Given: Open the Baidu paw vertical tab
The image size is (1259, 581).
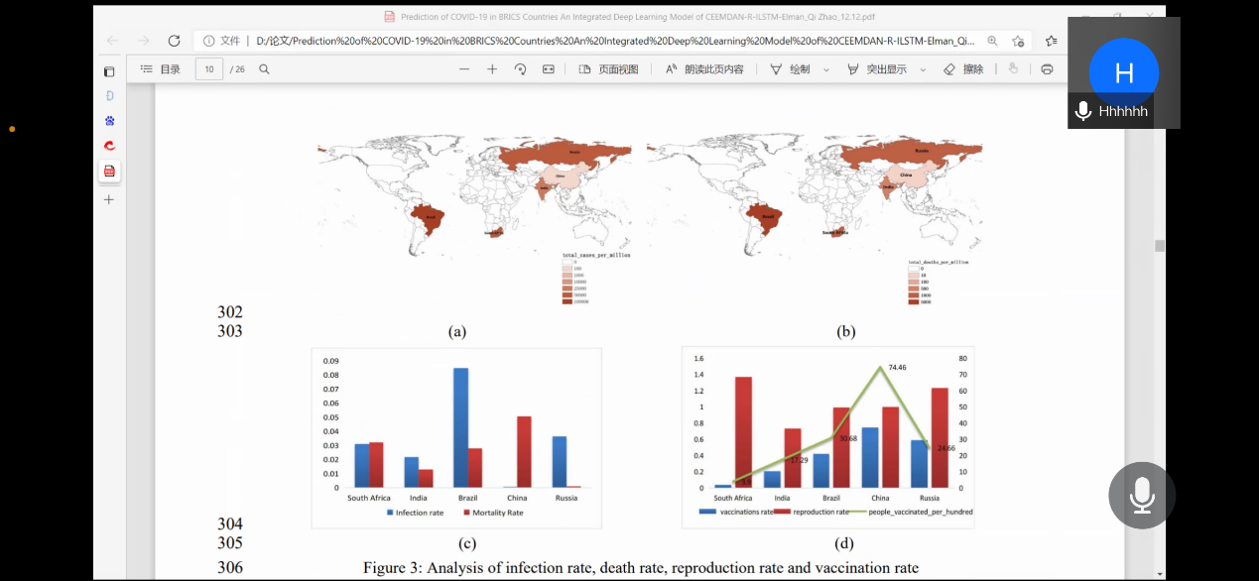Looking at the screenshot, I should (109, 121).
